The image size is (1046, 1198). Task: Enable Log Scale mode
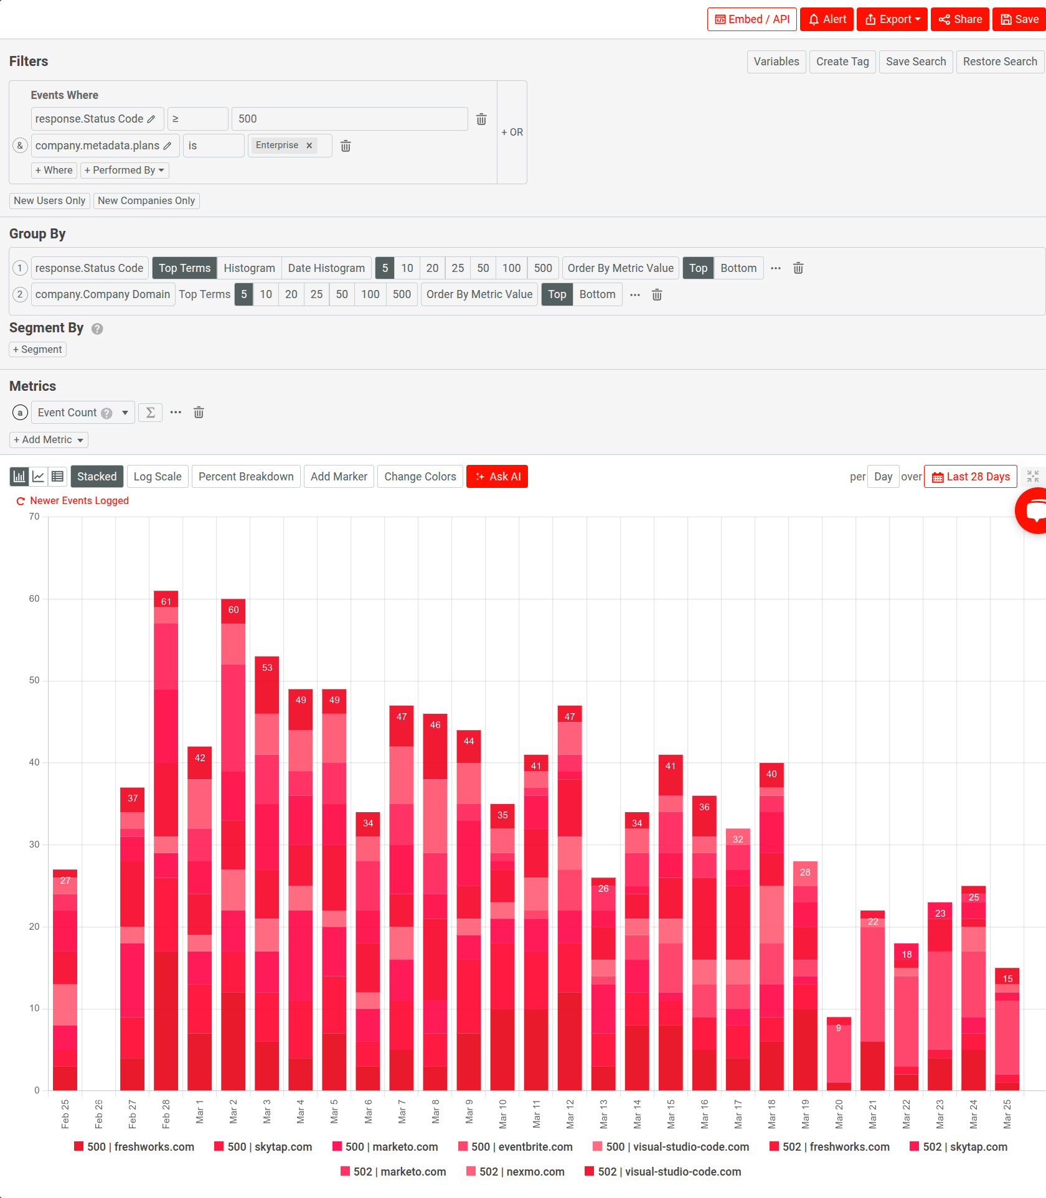click(x=158, y=476)
